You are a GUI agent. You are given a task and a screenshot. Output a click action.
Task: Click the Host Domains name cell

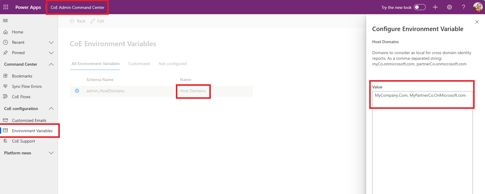click(193, 91)
